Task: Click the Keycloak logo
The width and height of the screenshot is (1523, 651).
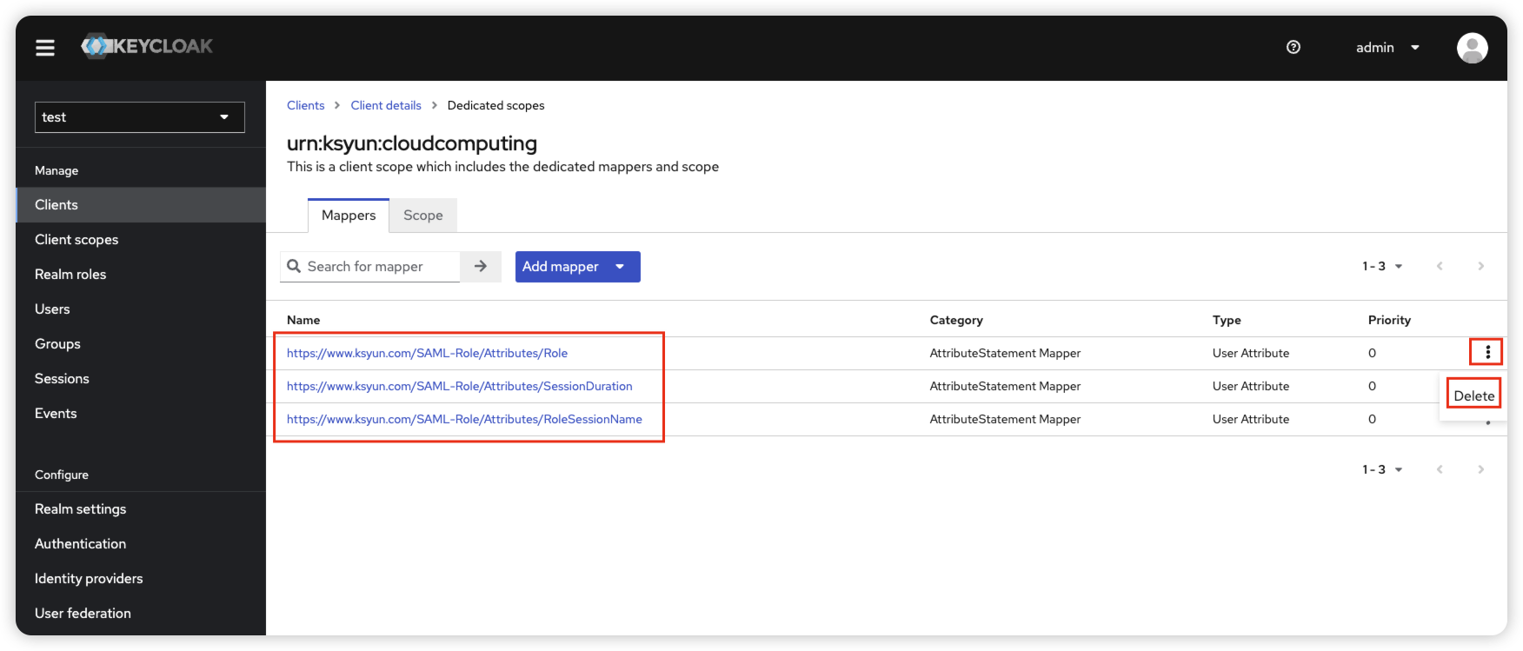Action: (x=147, y=46)
